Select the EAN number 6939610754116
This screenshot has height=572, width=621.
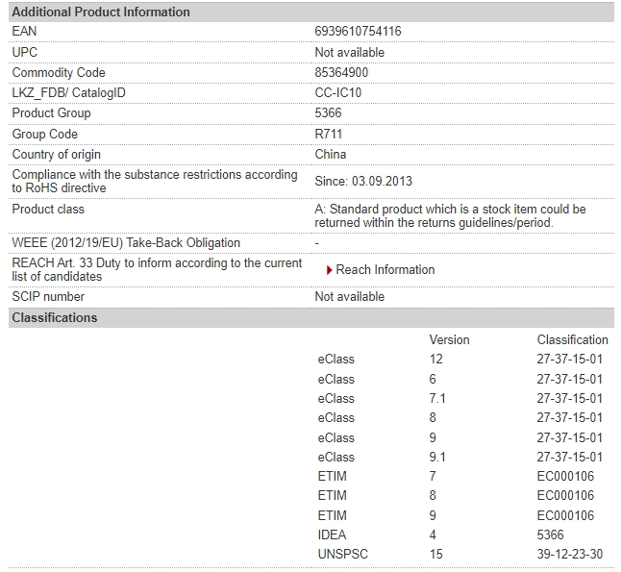pos(358,32)
